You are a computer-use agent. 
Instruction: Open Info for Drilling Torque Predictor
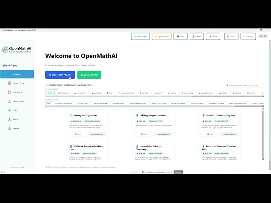coord(144,134)
